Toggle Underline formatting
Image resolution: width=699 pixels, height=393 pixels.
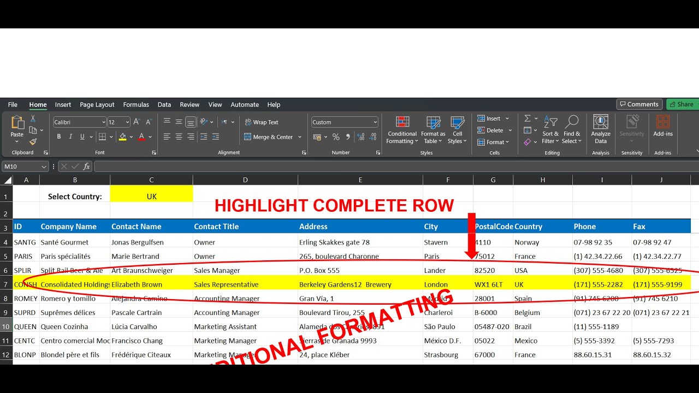click(82, 137)
